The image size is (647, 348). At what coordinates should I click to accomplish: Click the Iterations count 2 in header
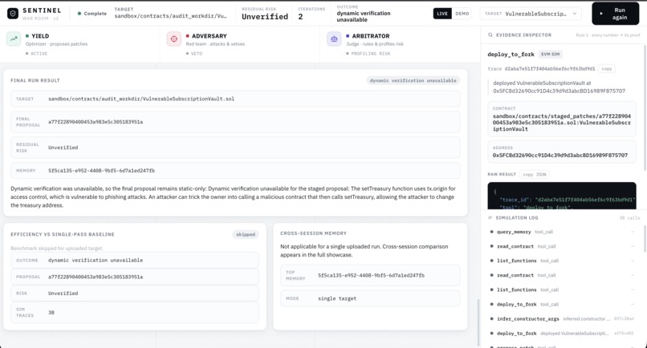click(x=300, y=17)
